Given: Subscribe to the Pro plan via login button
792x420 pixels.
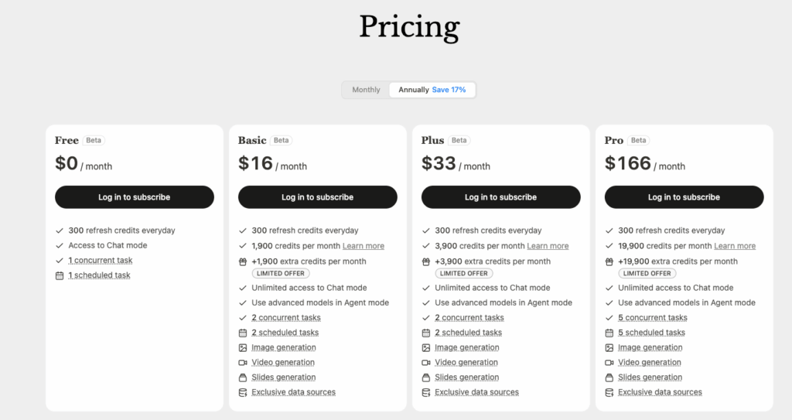Looking at the screenshot, I should (684, 197).
